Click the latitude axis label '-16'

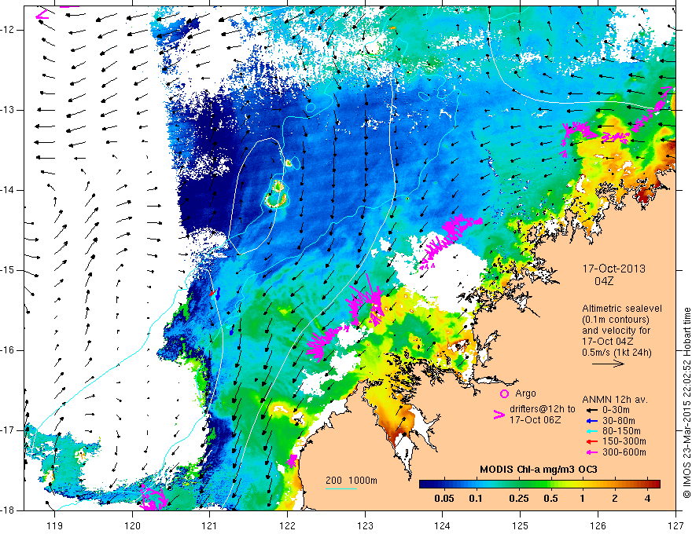(8, 350)
